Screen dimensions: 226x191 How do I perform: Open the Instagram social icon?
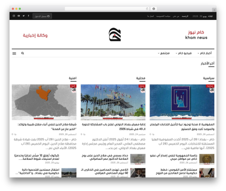point(14,16)
